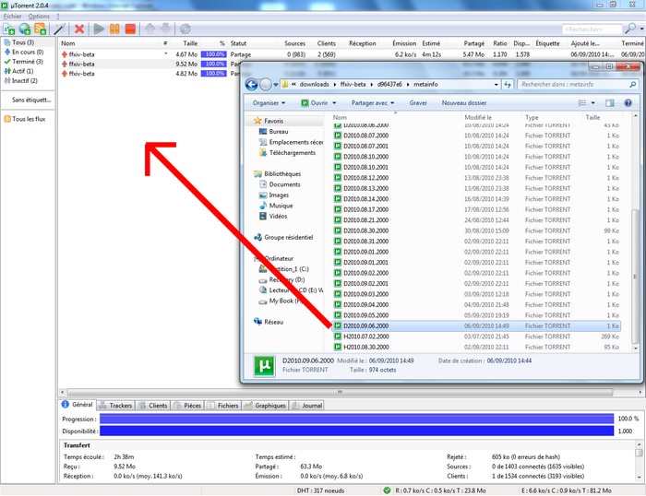The height and width of the screenshot is (496, 646).
Task: Click the green network status checkmark icon
Action: point(387,490)
